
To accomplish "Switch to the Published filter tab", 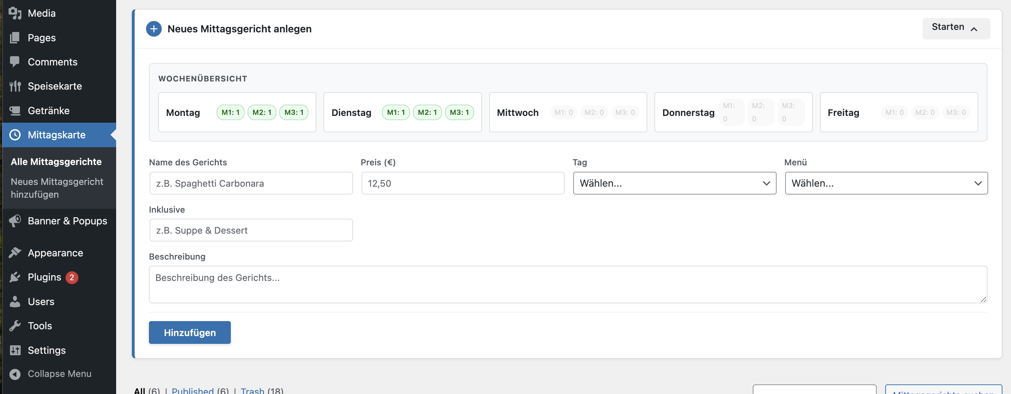I will pos(193,390).
